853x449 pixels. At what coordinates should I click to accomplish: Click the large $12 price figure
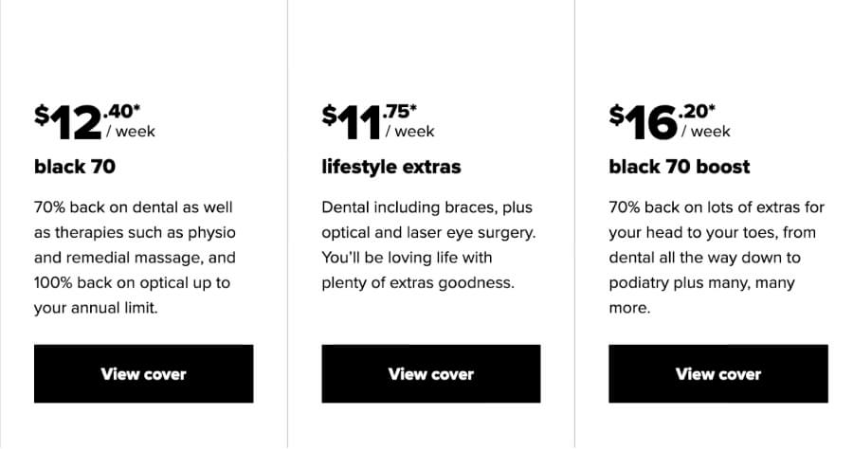point(78,123)
